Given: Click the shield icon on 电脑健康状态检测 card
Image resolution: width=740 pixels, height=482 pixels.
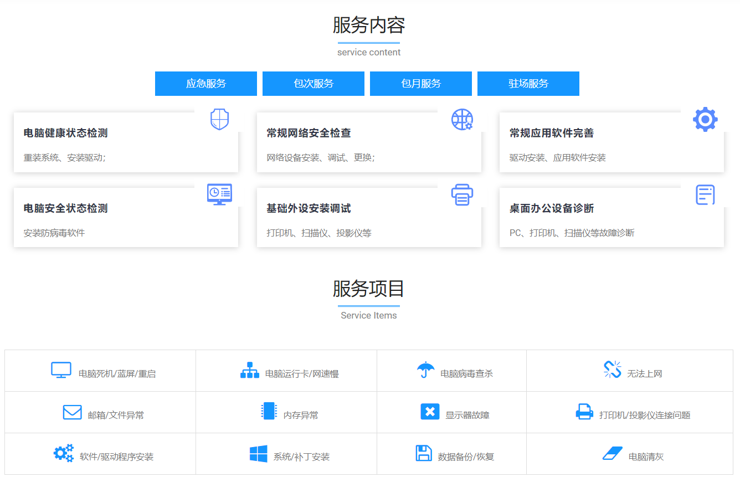Looking at the screenshot, I should (x=219, y=119).
